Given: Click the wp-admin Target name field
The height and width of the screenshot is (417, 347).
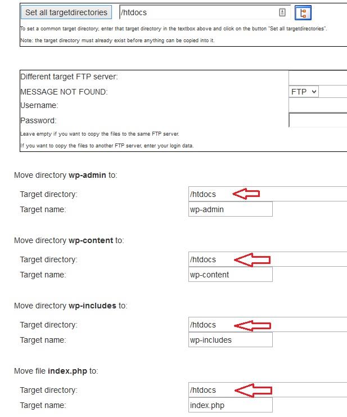Looking at the screenshot, I should coord(231,209).
